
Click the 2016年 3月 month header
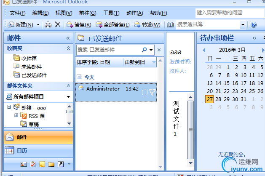[232, 50]
